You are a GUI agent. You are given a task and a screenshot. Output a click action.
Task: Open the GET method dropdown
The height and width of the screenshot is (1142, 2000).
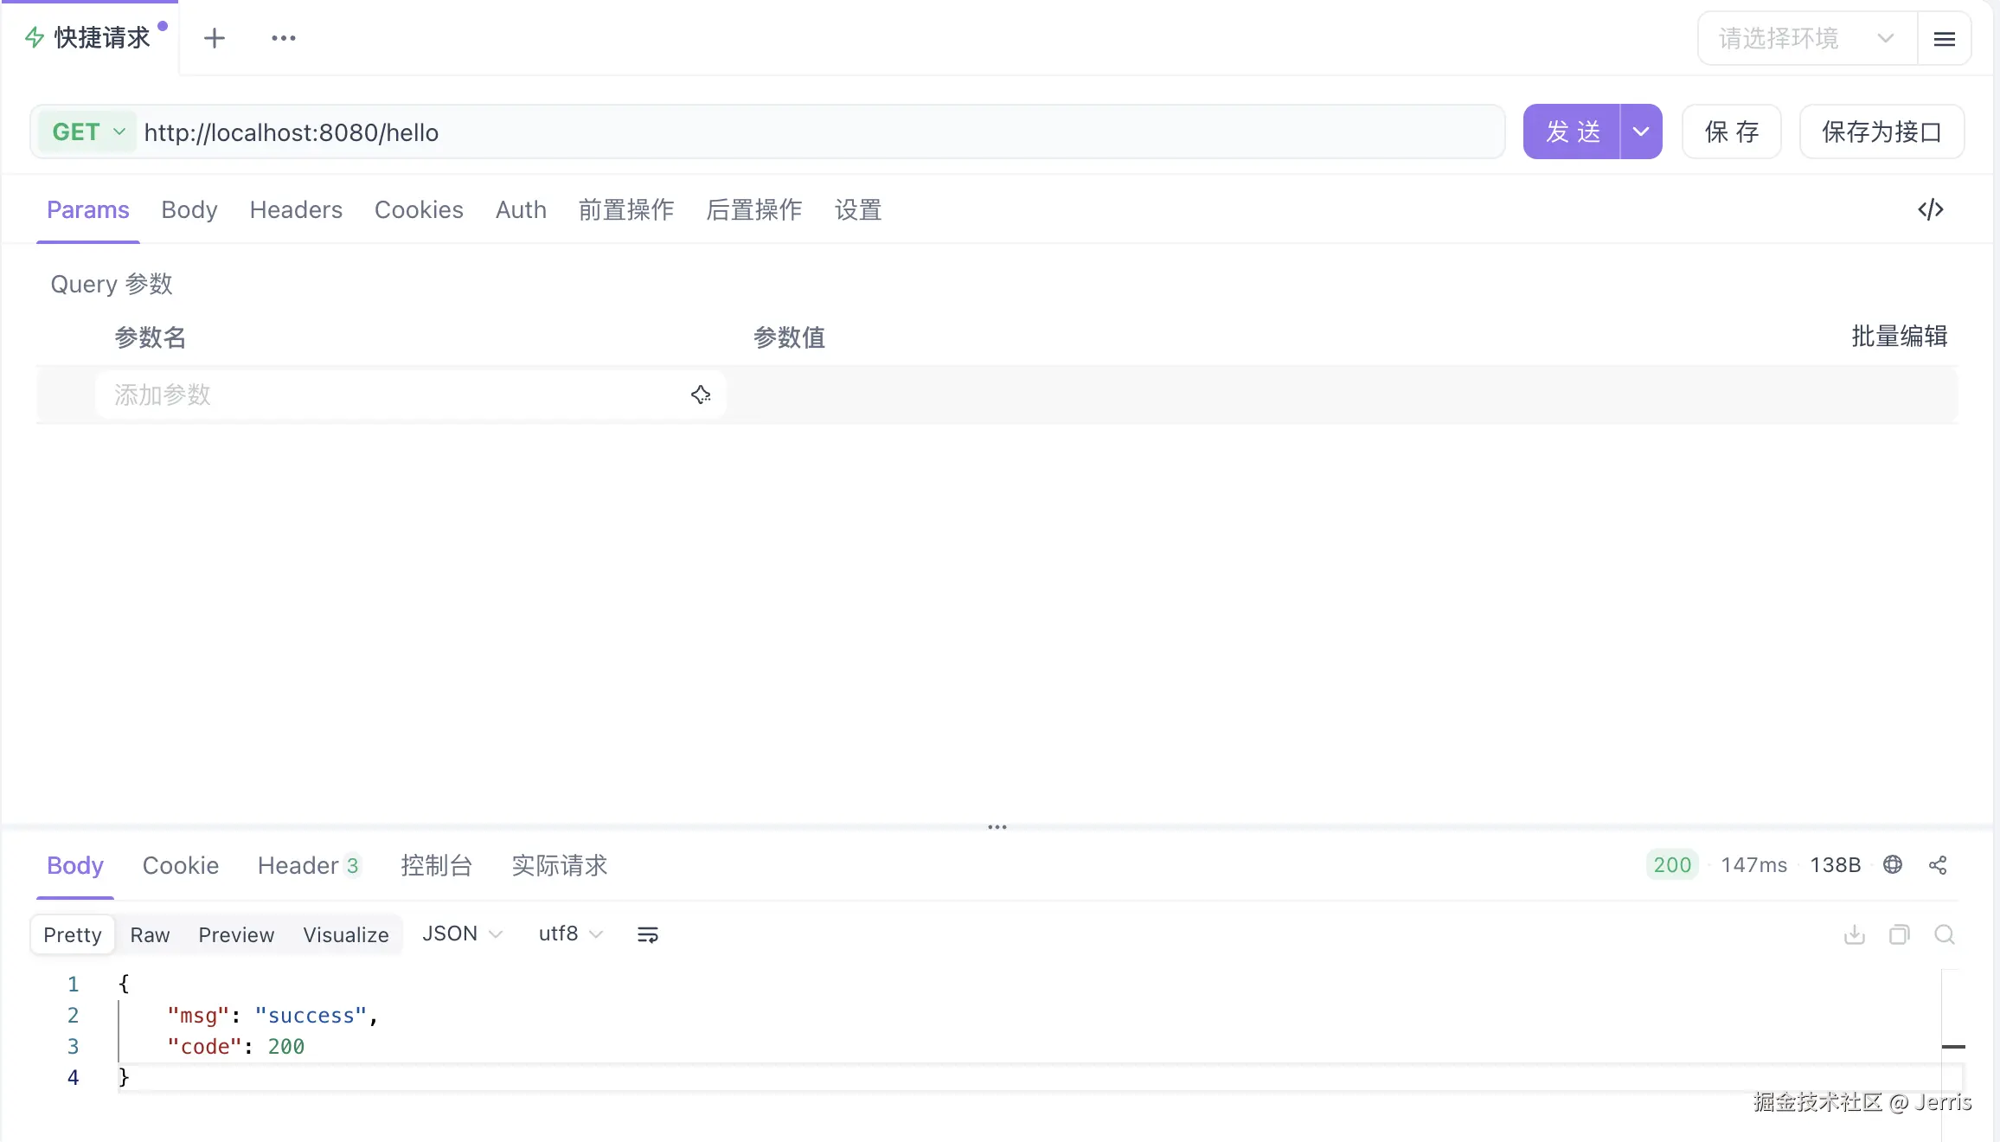coord(87,132)
